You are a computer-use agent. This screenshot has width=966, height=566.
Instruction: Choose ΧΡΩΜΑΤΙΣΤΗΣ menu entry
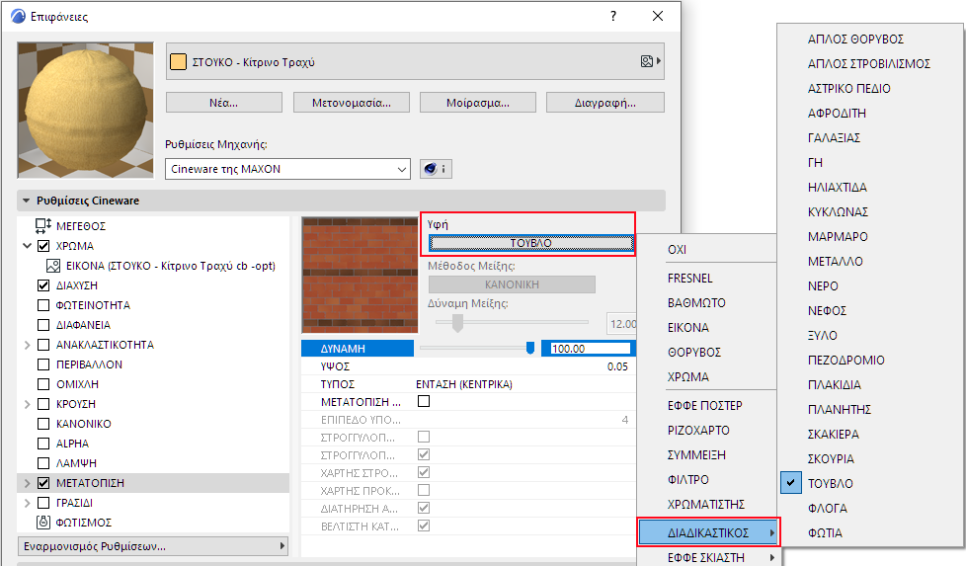[x=706, y=504]
